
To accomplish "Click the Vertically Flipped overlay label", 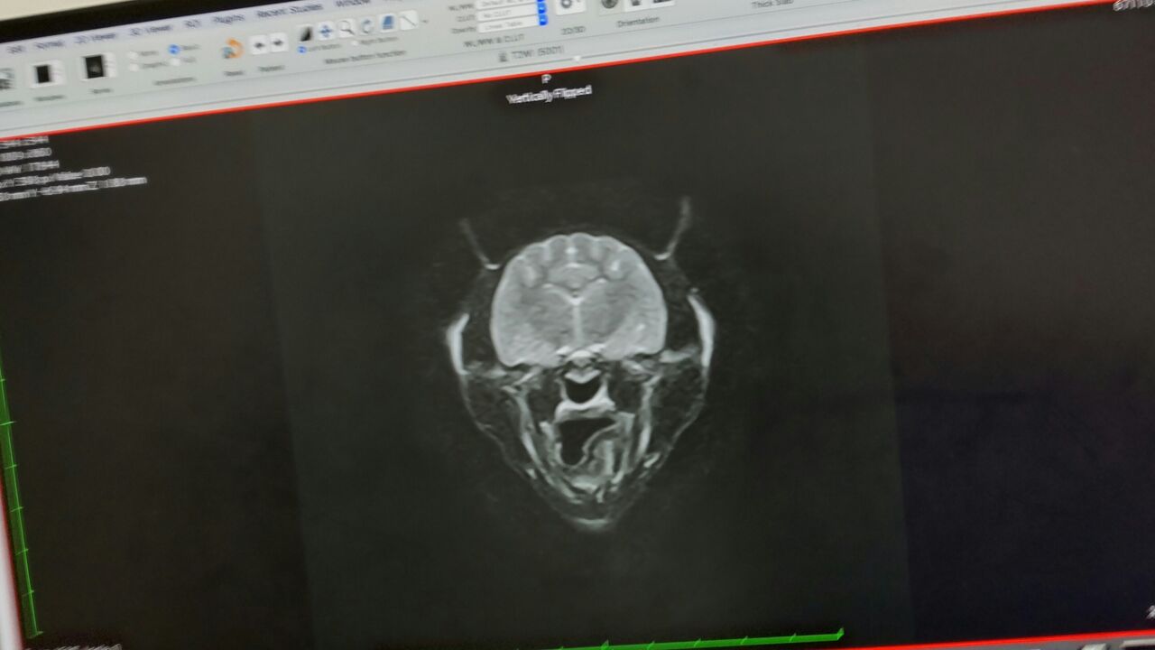I will tap(550, 95).
